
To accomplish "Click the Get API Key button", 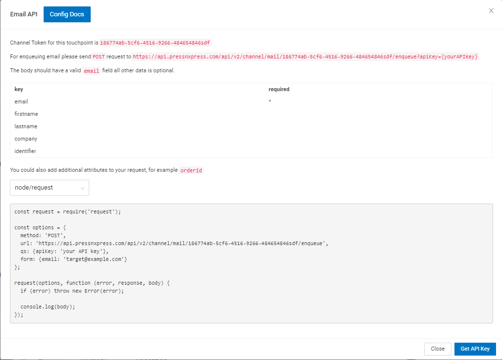I will pos(475,349).
